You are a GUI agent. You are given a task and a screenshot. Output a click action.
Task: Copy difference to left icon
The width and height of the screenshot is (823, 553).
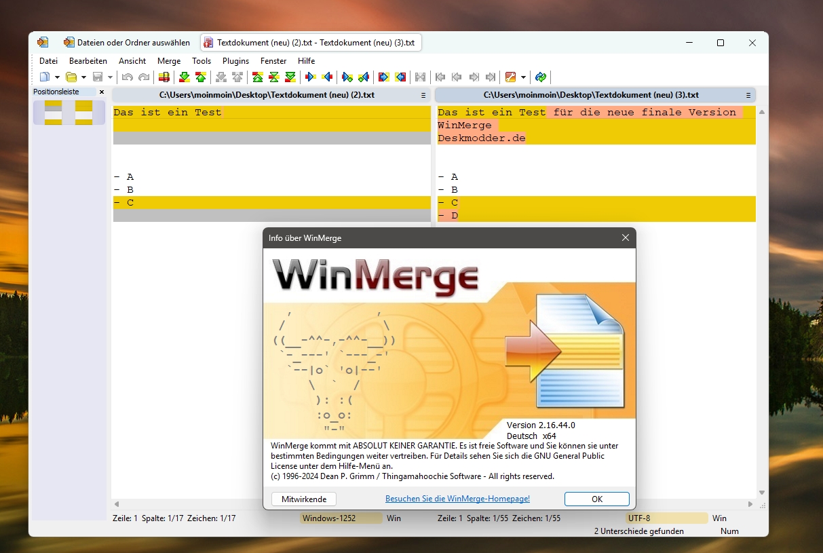(327, 77)
